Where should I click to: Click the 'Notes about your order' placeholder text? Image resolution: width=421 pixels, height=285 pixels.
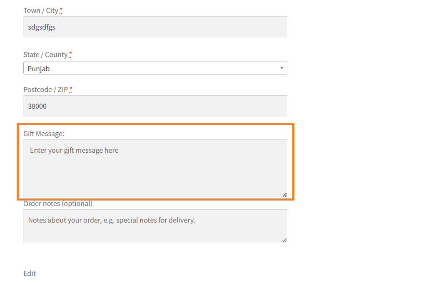pyautogui.click(x=112, y=220)
